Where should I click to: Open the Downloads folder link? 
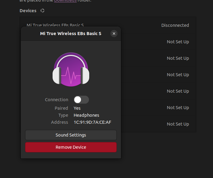[x=65, y=1]
